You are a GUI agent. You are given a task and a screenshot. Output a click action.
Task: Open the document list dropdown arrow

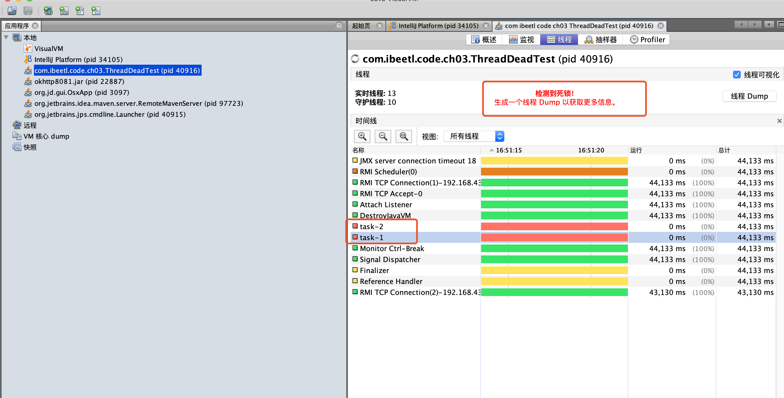(769, 24)
